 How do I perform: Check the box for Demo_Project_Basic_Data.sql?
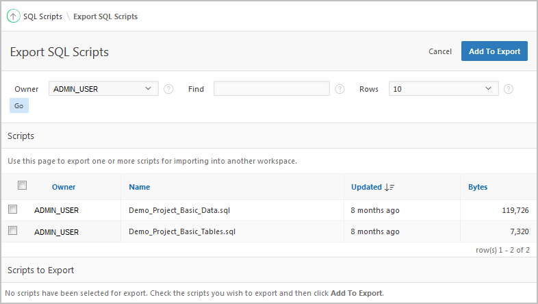point(12,210)
